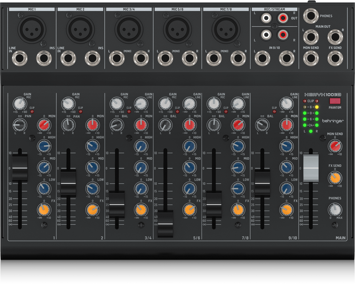Click the MIC 5/6 XLR input socket
The height and width of the screenshot is (284, 355).
pos(177,29)
